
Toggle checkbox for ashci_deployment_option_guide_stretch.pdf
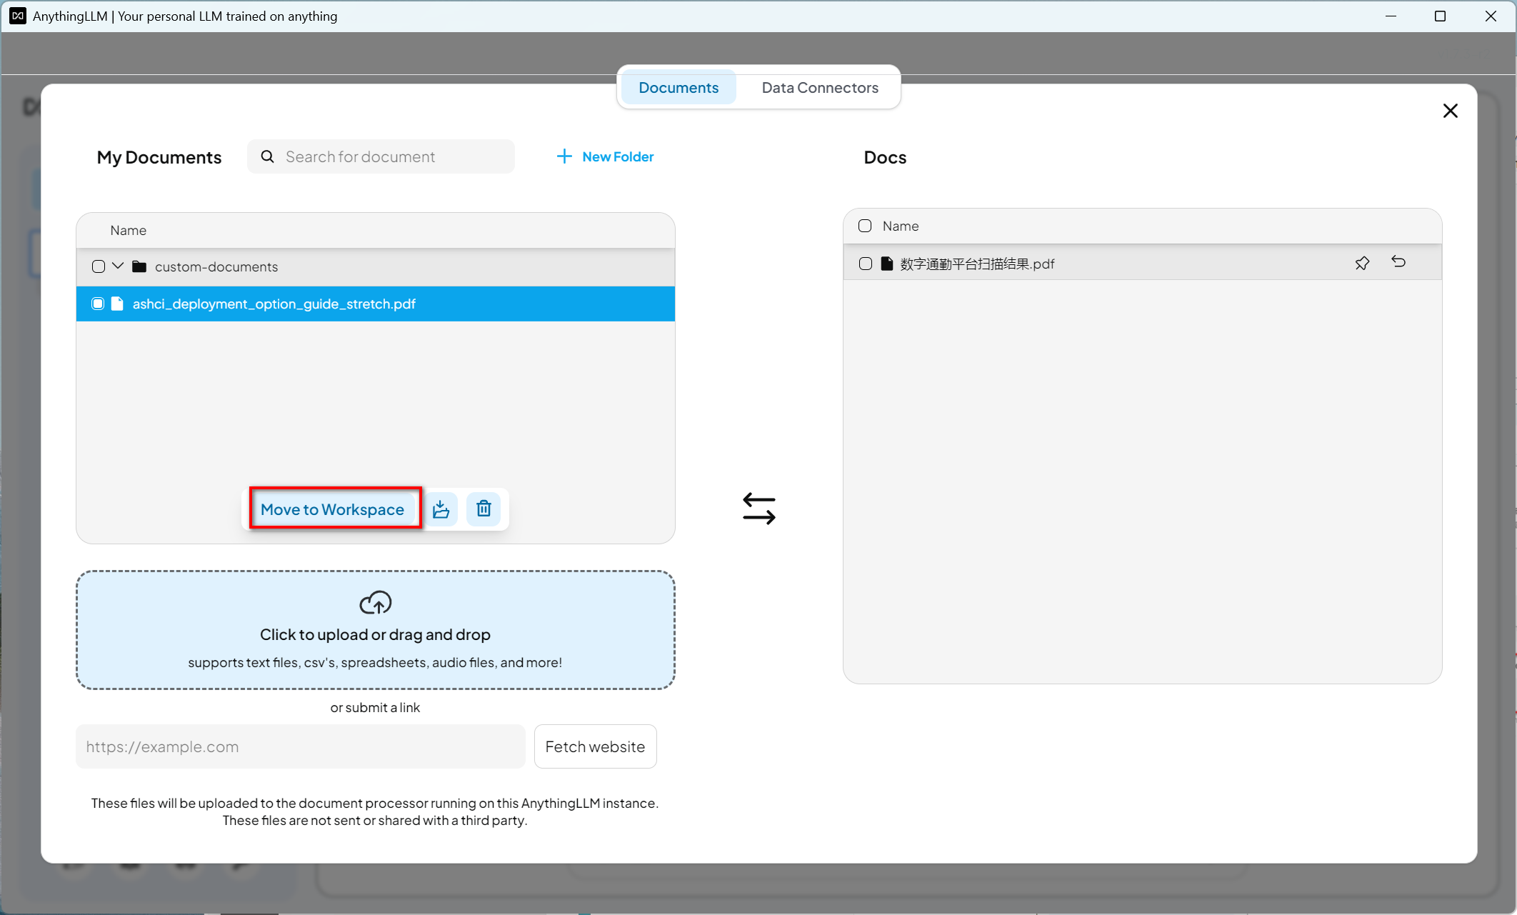[98, 304]
